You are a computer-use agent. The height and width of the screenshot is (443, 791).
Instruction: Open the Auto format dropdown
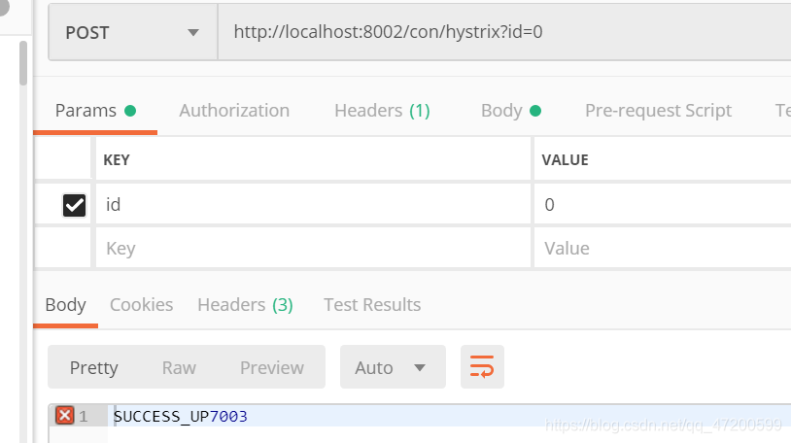393,367
